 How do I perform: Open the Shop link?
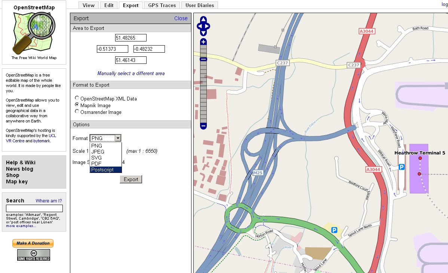point(13,175)
